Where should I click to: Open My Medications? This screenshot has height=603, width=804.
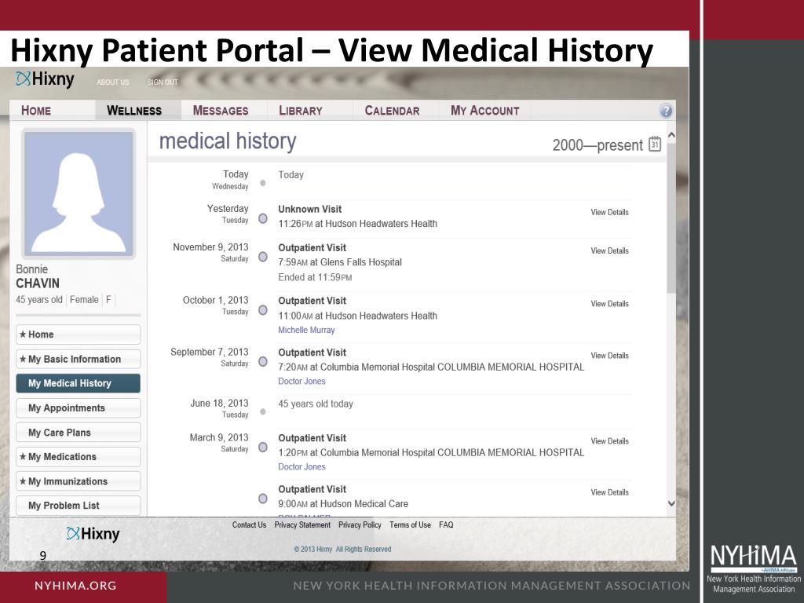pos(78,457)
